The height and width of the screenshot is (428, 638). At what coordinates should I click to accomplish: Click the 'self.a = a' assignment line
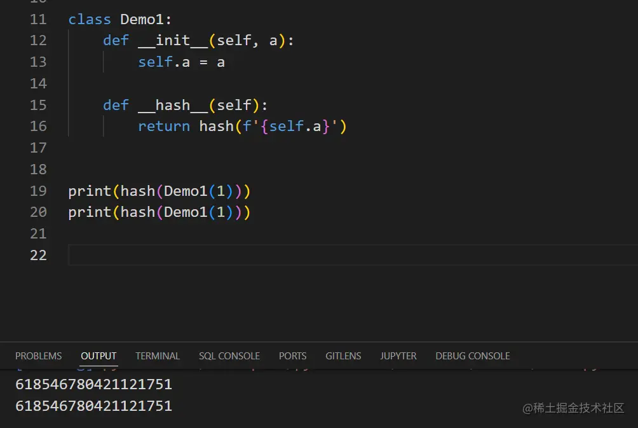[182, 62]
